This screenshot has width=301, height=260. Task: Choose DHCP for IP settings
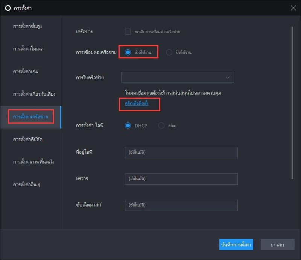[129, 125]
